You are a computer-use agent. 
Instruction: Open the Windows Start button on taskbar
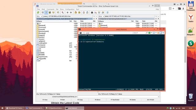click(2, 108)
